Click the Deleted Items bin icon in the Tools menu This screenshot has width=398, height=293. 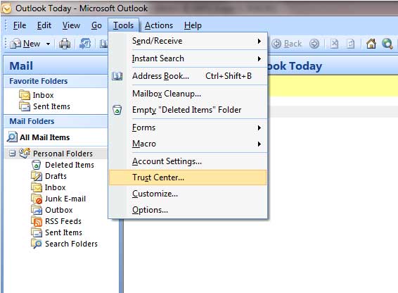pyautogui.click(x=117, y=110)
